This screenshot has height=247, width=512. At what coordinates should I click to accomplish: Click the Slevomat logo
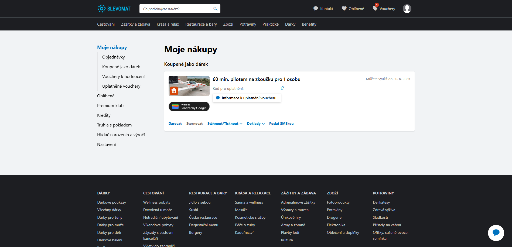coord(114,9)
